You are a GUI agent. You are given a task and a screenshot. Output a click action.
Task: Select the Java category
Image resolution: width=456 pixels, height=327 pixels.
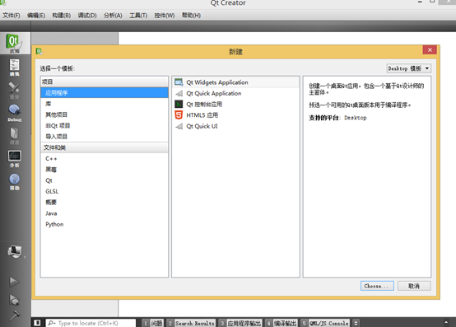click(x=105, y=213)
